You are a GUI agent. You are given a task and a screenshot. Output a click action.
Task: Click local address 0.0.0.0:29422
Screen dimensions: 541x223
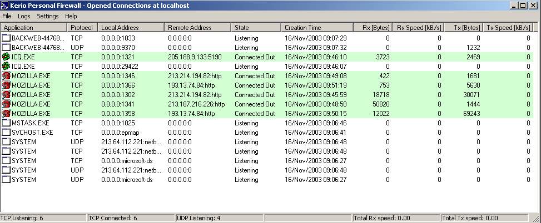[x=120, y=67]
